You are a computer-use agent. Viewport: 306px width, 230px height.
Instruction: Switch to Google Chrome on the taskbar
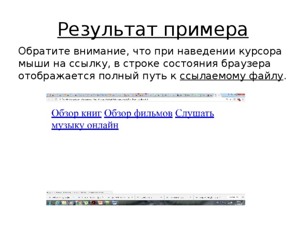click(79, 203)
